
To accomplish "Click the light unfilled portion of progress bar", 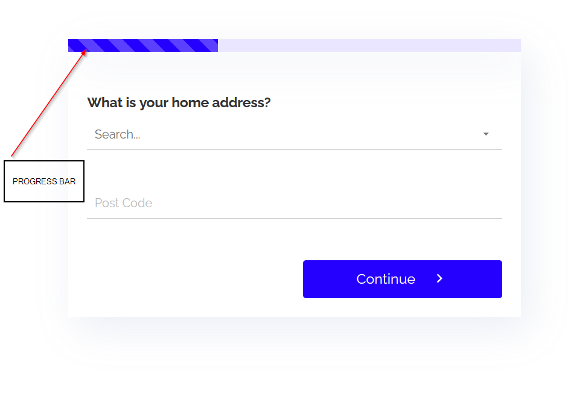I will click(x=369, y=46).
